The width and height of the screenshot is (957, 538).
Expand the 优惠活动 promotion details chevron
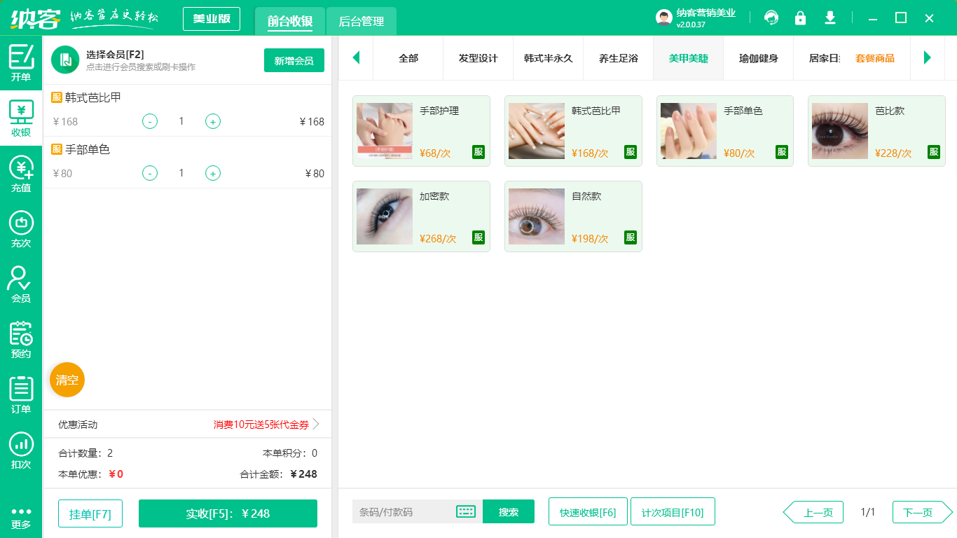[x=316, y=424]
